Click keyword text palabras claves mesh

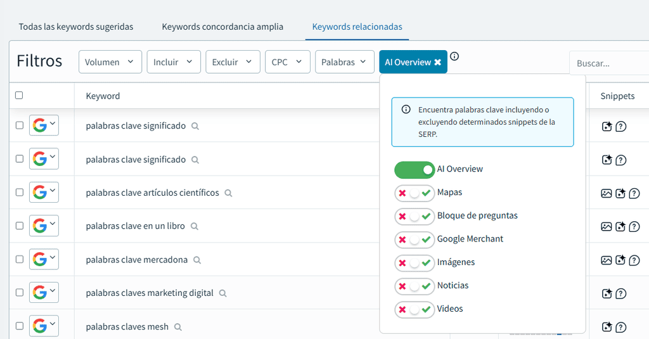127,326
